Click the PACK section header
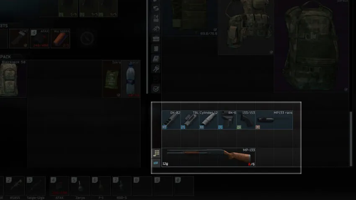 [5, 56]
